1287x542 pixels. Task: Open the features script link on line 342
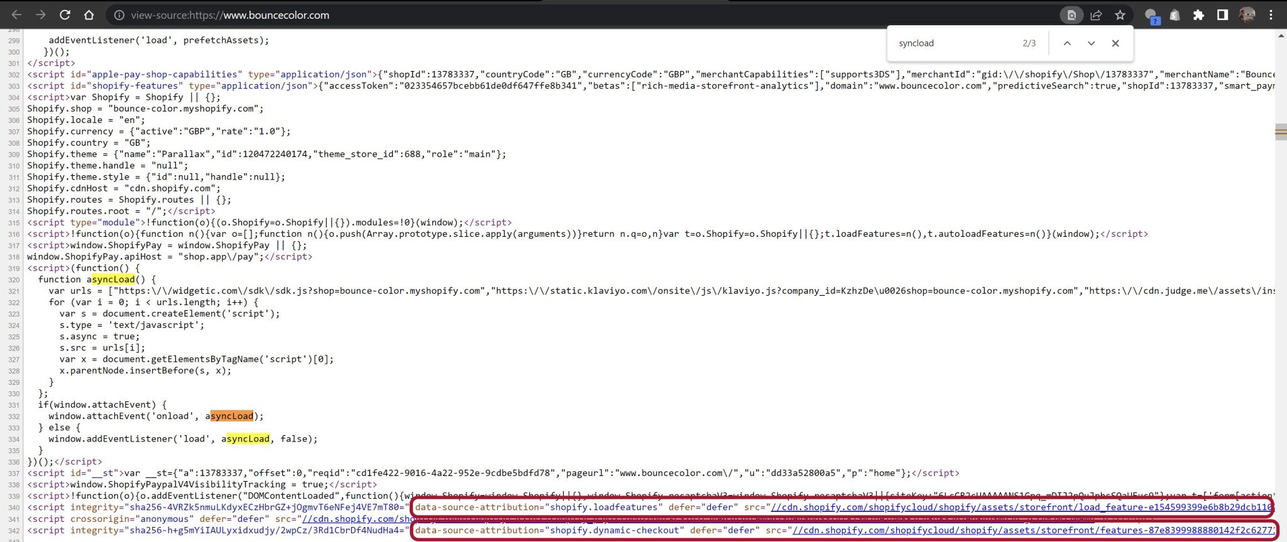[x=1034, y=530]
